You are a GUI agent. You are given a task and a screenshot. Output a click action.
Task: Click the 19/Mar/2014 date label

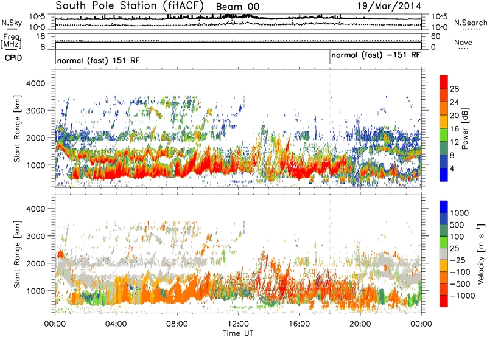pyautogui.click(x=389, y=6)
